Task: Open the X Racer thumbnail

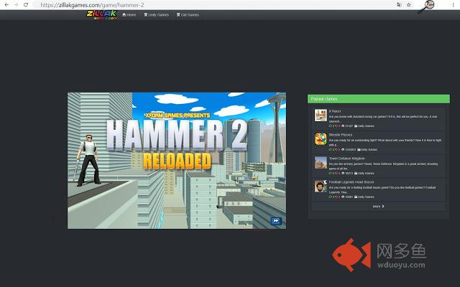Action: [x=321, y=115]
